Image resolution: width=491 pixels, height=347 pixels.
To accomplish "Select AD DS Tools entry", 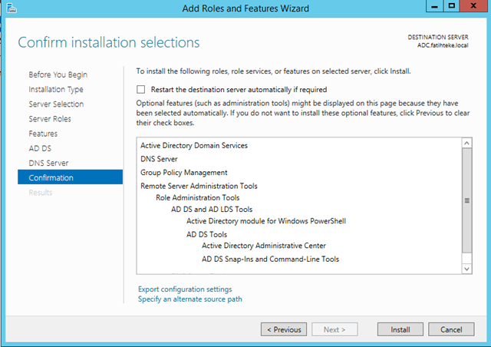I will [x=206, y=234].
